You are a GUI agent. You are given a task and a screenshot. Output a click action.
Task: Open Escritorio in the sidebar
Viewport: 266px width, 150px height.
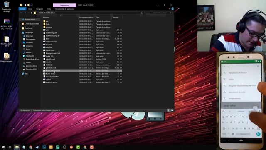coord(28,42)
